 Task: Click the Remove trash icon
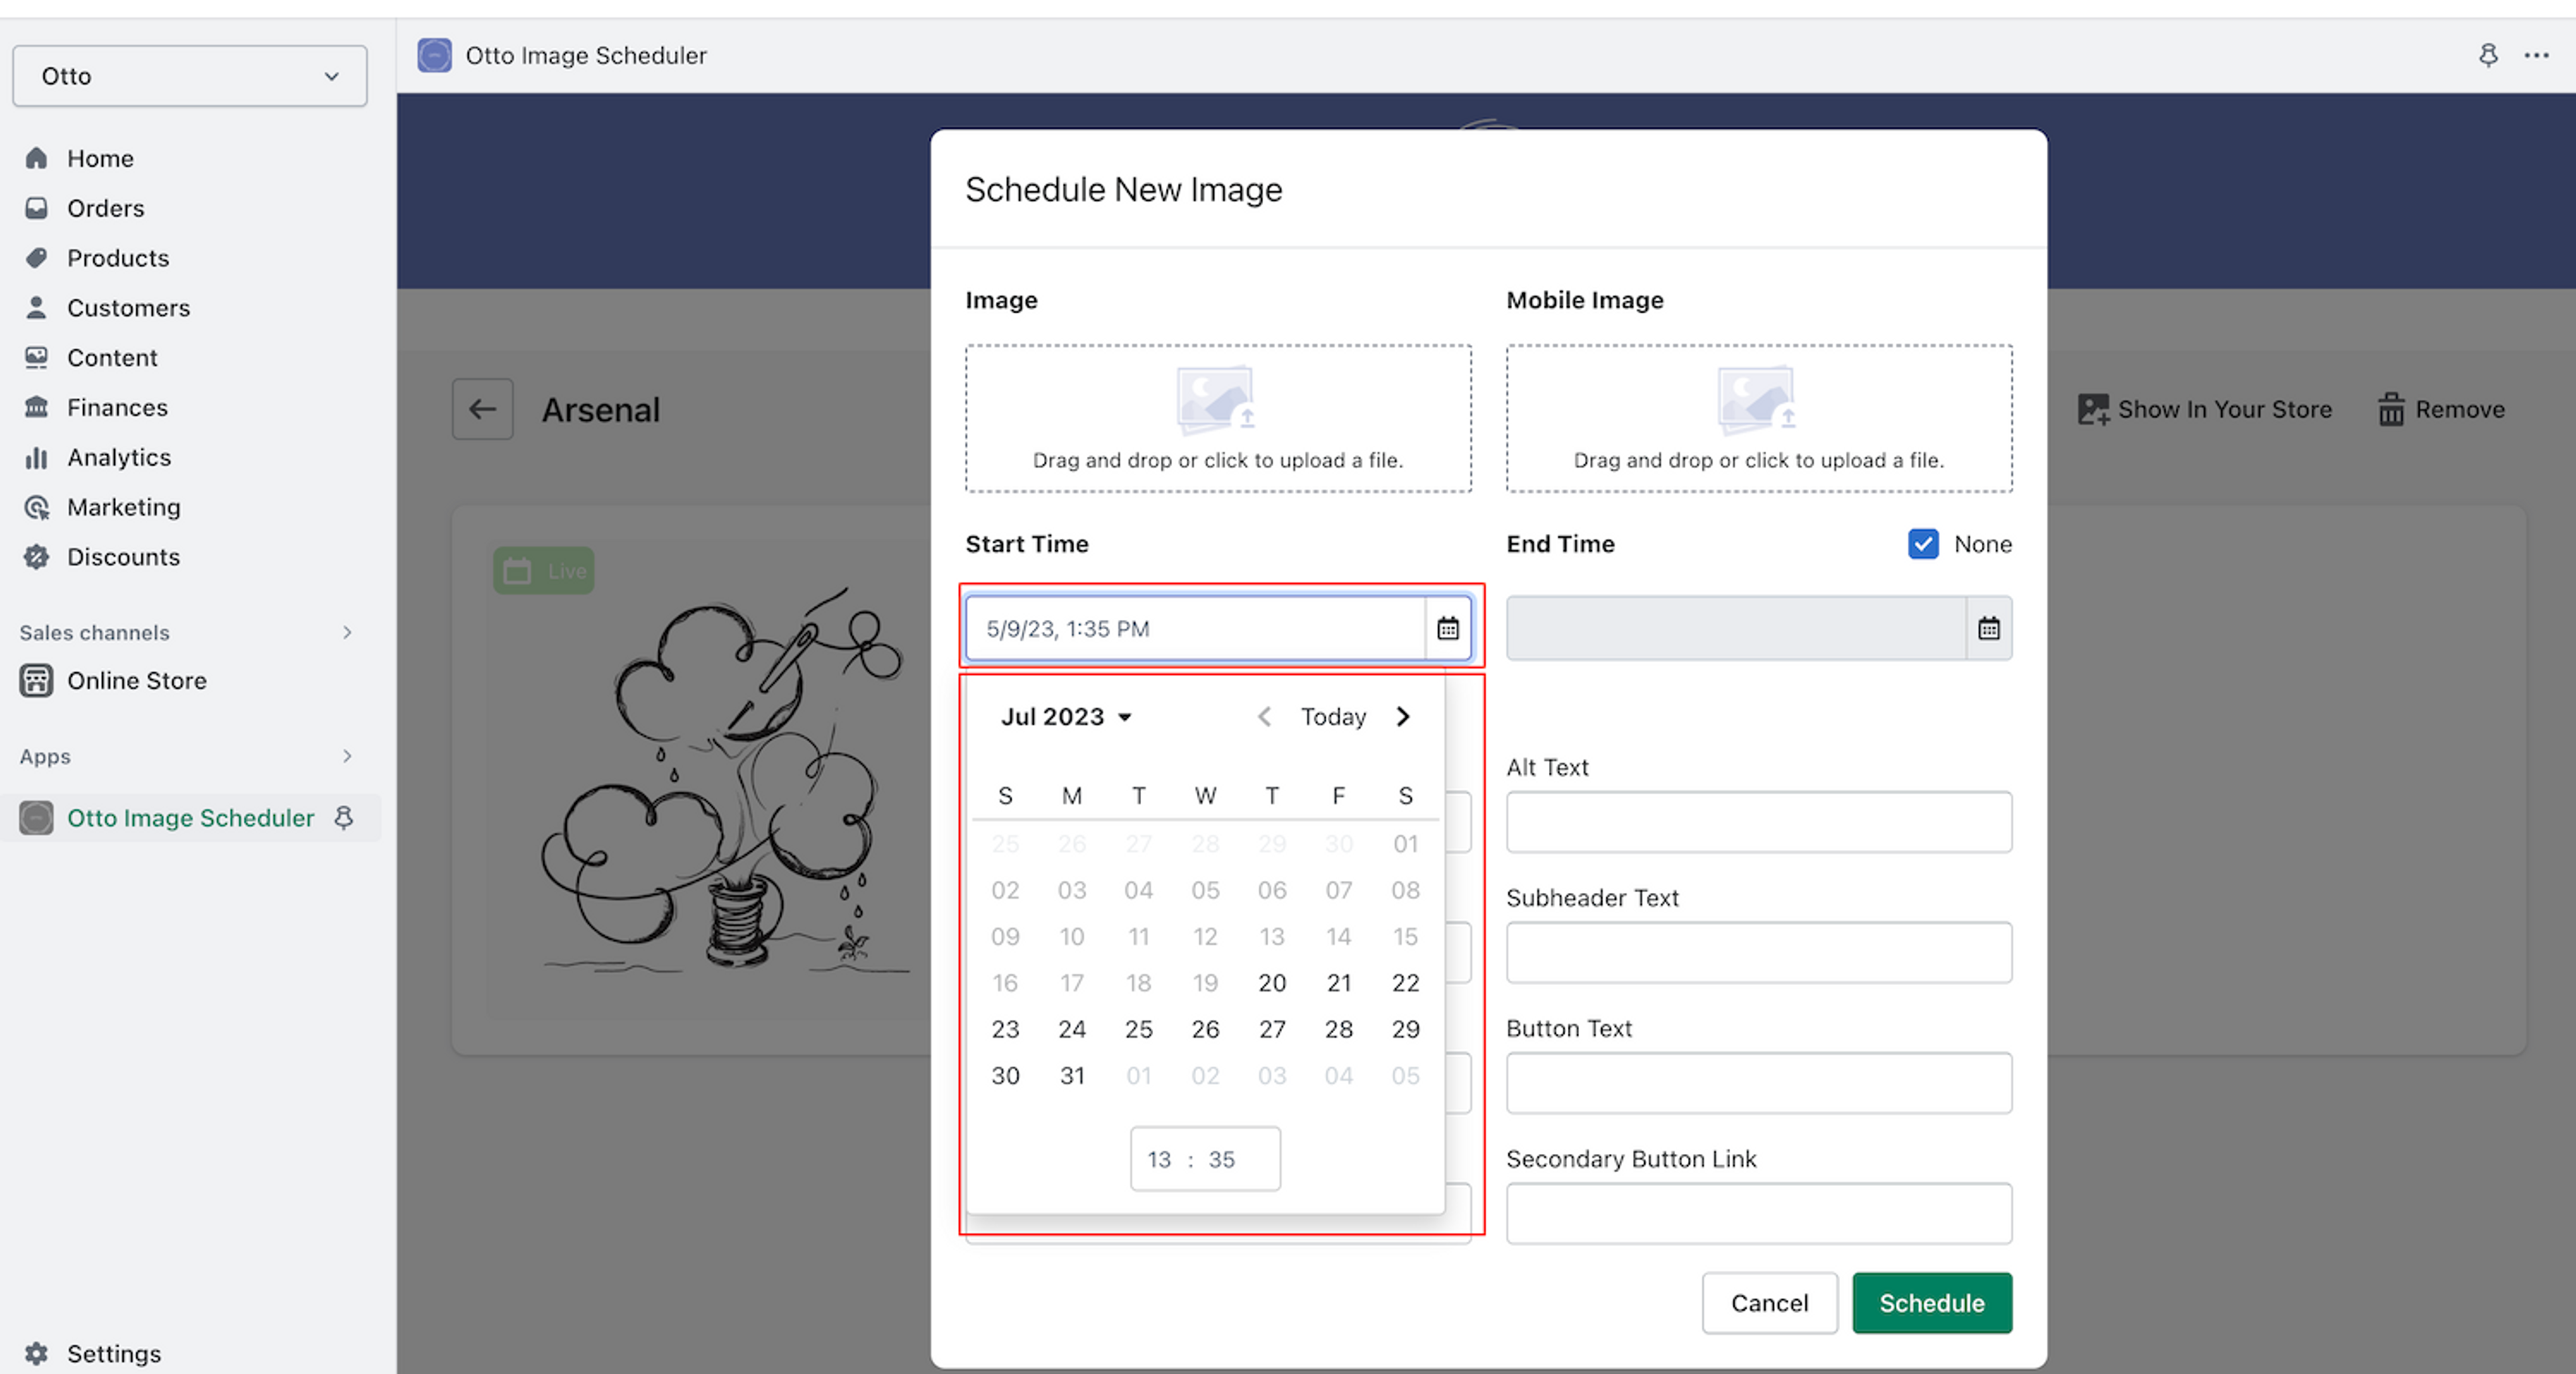pos(2391,409)
